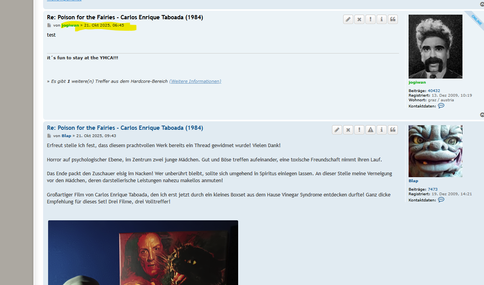Click the movie screenshot in Blap's post

point(143,253)
